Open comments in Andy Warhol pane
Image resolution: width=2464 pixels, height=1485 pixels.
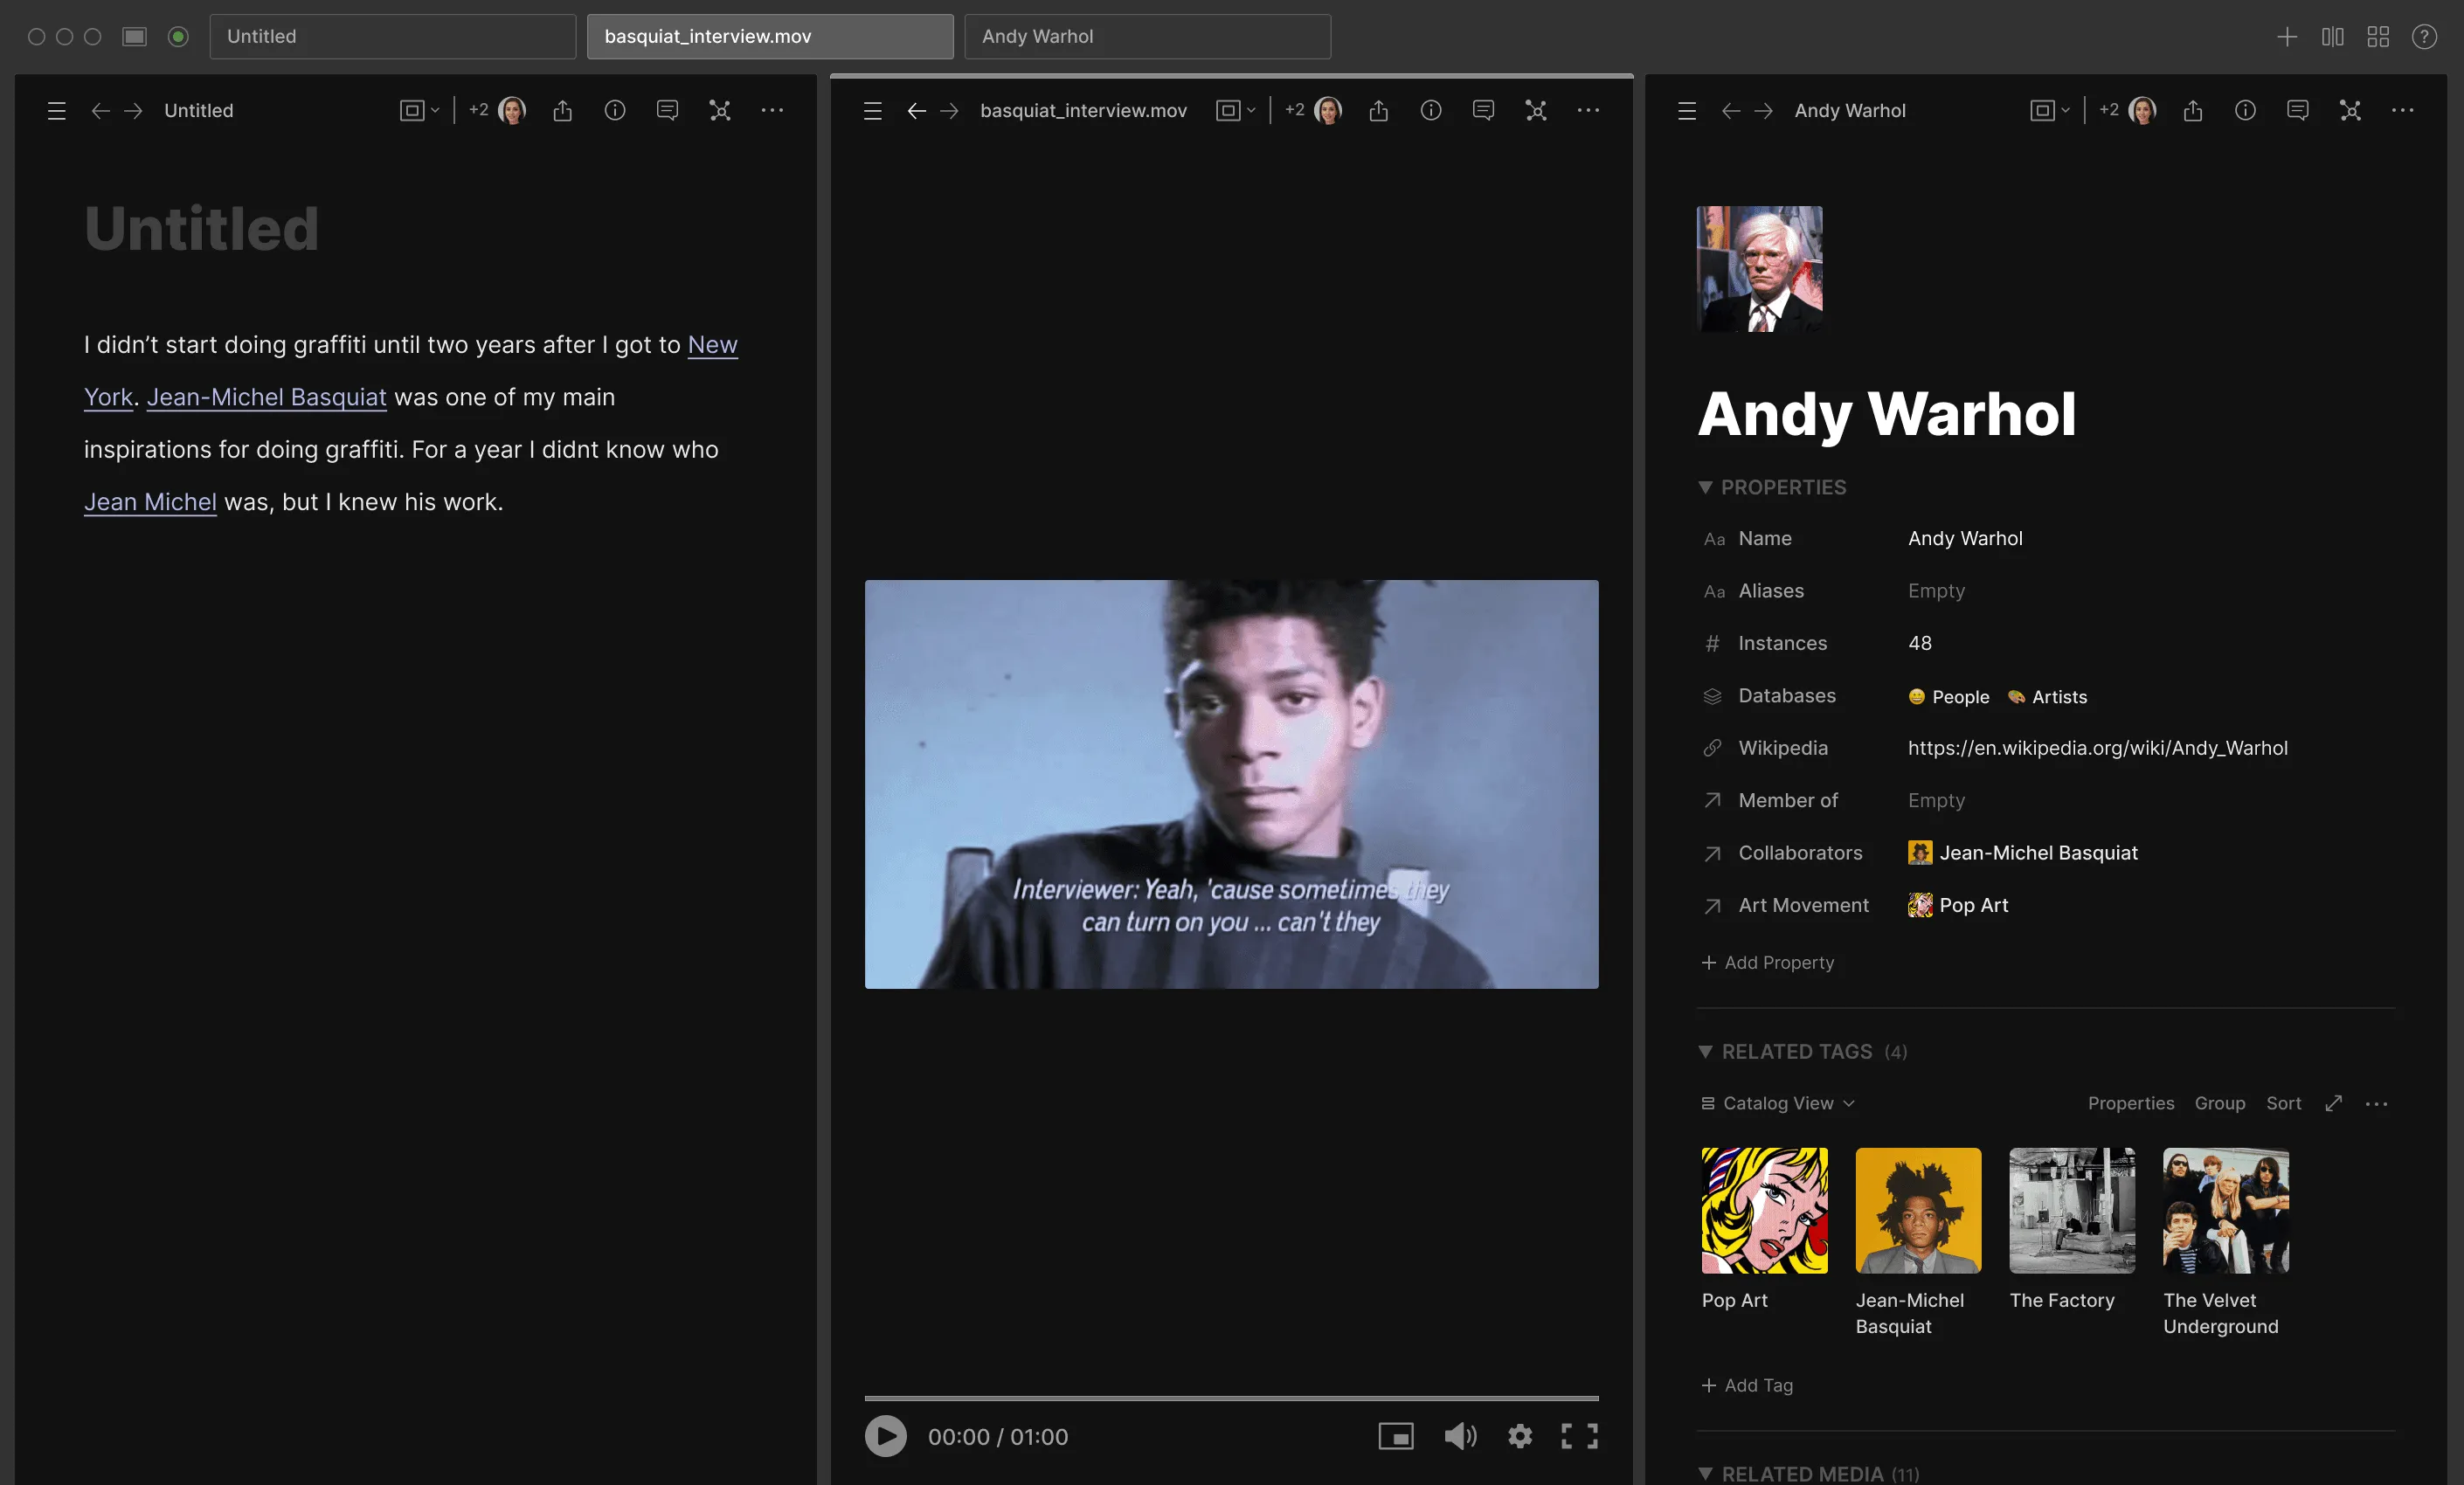2298,111
